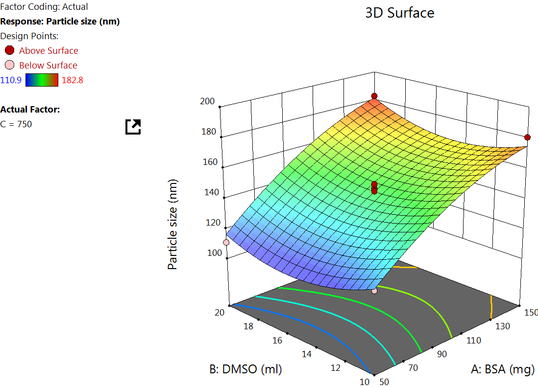This screenshot has height=387, width=538.
Task: Select the pink design point under the front surface corner
Action: pos(374,291)
